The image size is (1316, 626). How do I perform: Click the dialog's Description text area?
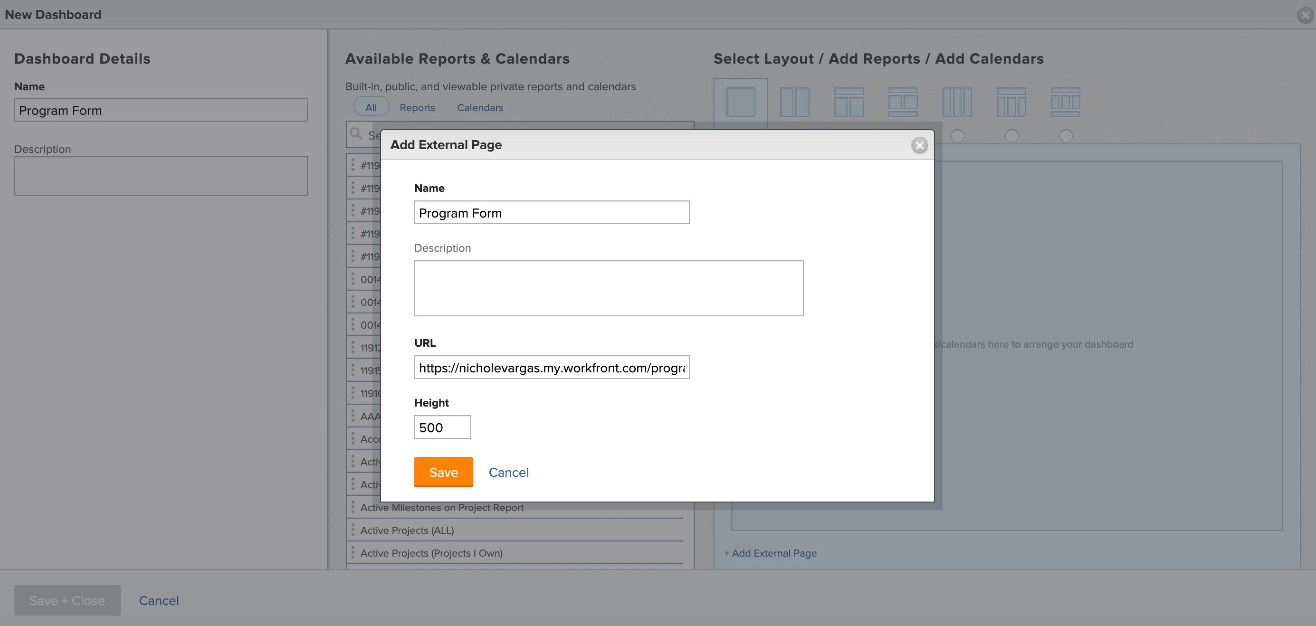608,288
